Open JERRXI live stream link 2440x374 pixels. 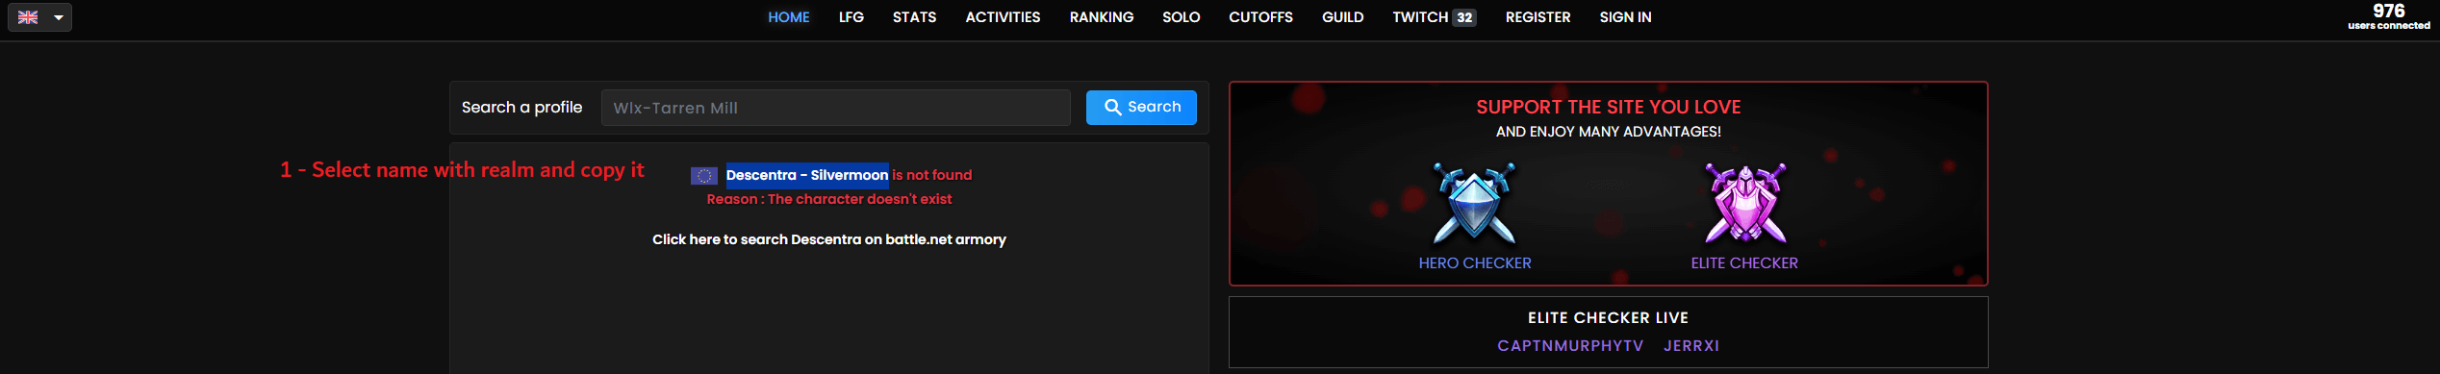1690,346
